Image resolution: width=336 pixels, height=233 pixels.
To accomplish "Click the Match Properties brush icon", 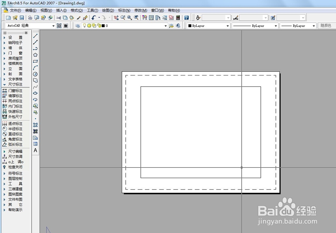I will point(78,17).
